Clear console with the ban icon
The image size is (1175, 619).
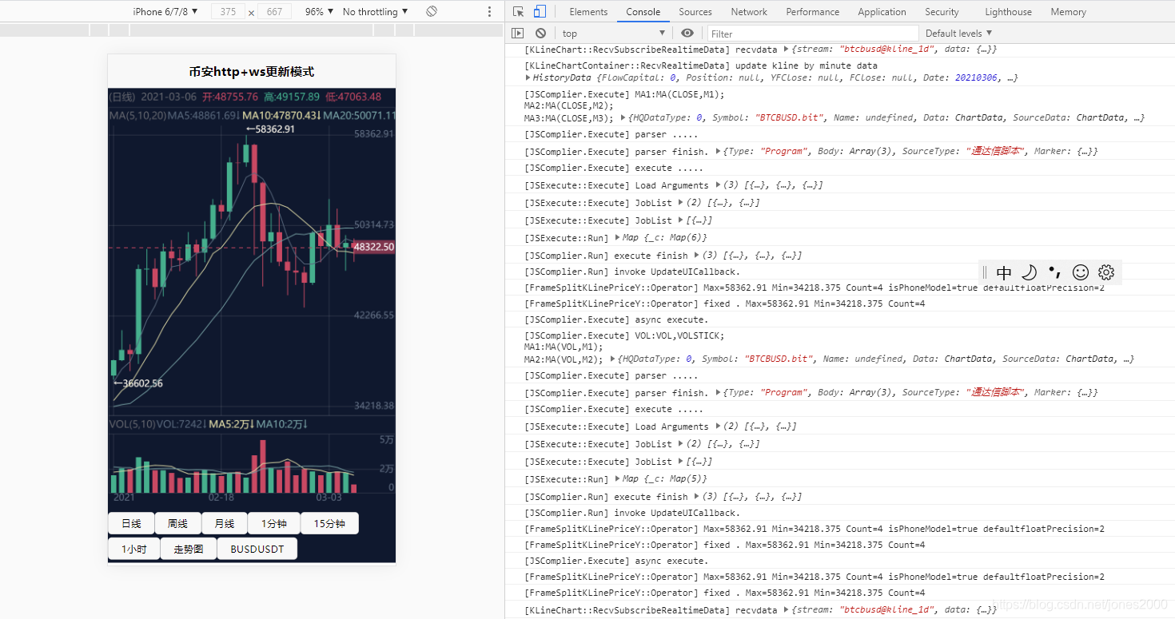541,33
